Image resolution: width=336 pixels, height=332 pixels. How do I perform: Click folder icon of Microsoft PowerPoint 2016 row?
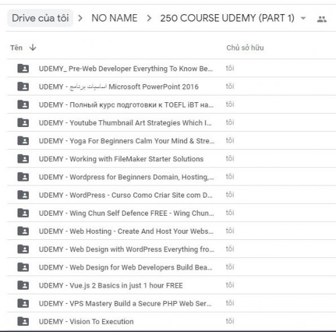pos(23,86)
